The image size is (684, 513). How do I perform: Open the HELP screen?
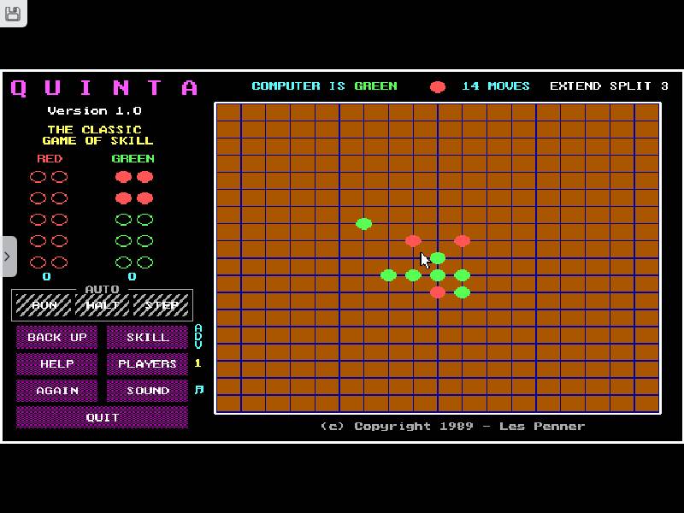tap(56, 363)
